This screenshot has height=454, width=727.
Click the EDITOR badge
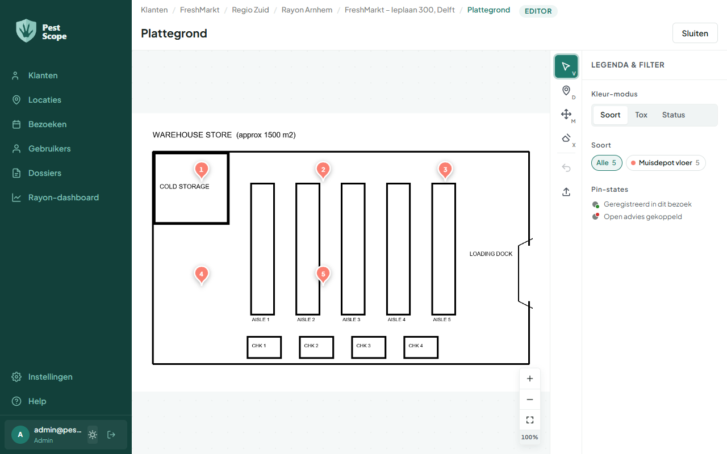(538, 11)
